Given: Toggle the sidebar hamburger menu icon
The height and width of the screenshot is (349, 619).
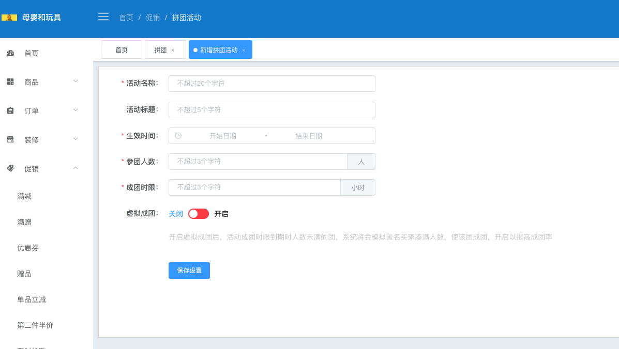Looking at the screenshot, I should click(103, 17).
